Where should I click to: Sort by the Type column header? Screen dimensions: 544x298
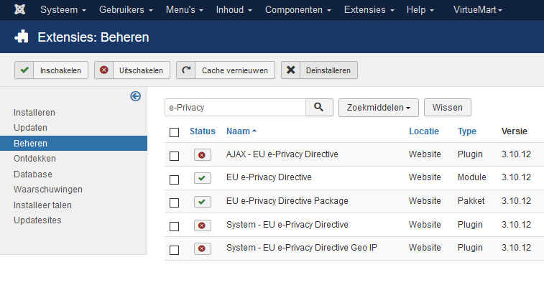(467, 131)
